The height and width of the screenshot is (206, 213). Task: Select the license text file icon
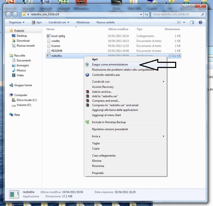click(49, 46)
